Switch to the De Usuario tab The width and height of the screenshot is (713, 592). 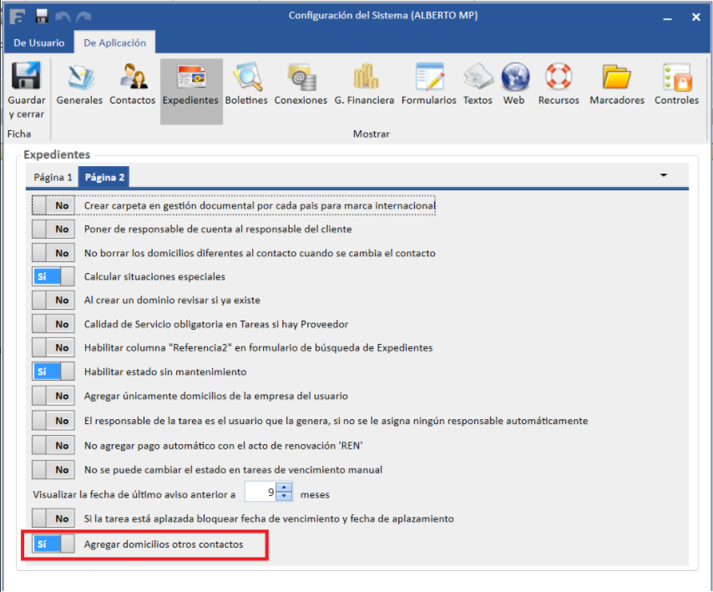[x=38, y=43]
